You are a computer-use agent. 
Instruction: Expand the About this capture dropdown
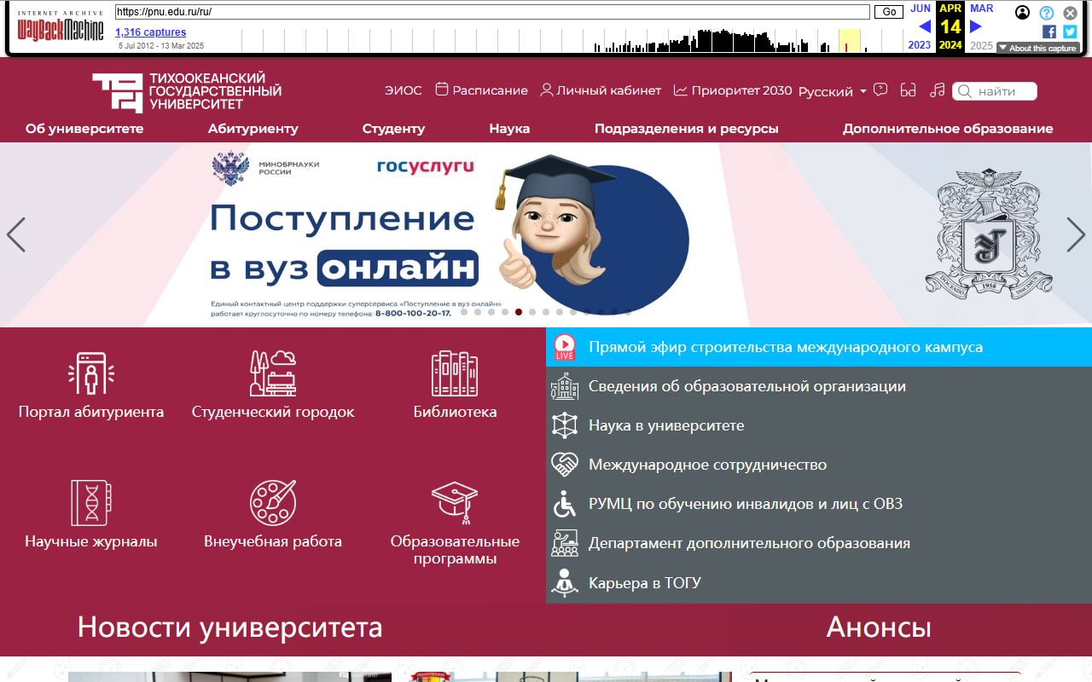[x=1038, y=48]
